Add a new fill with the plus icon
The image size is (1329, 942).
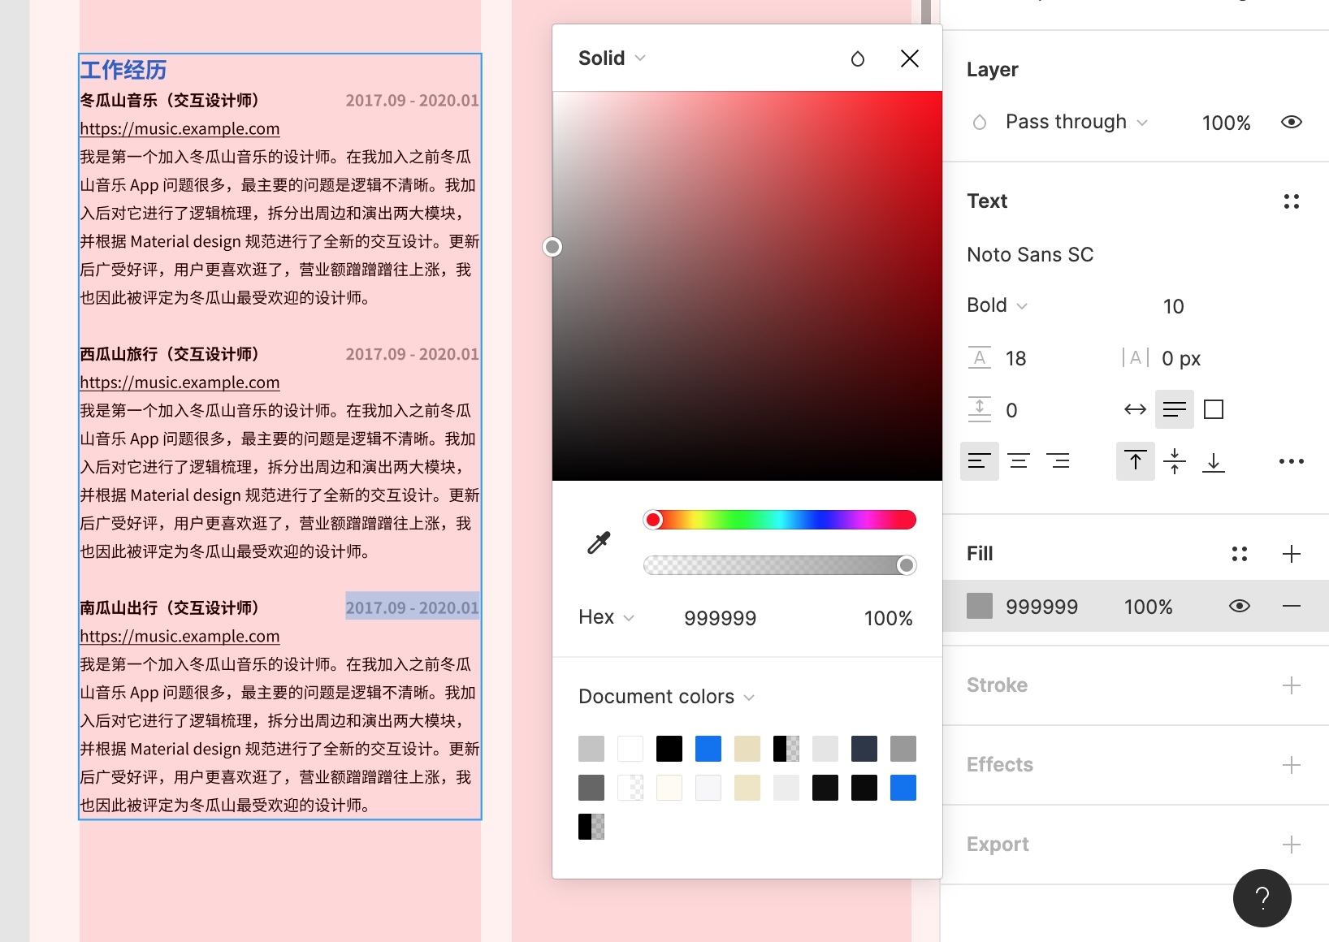click(1292, 554)
